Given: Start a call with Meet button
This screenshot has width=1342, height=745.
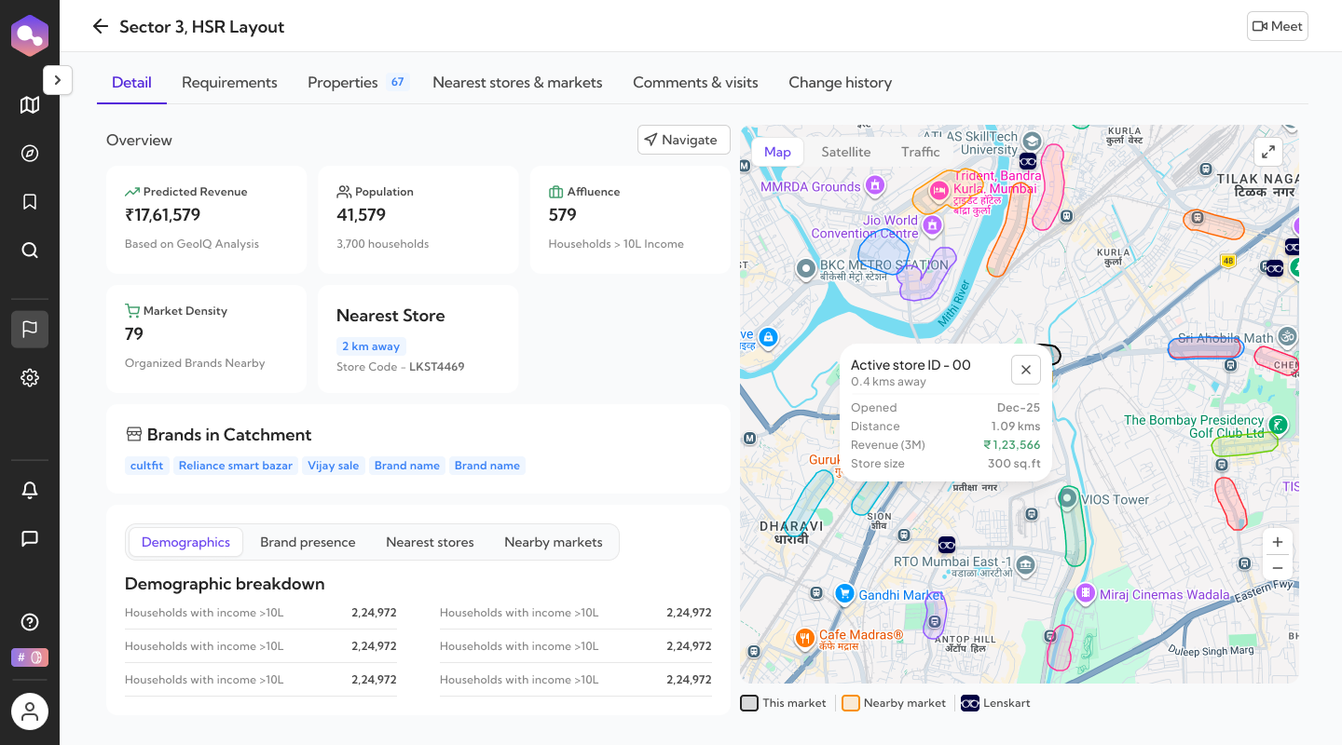Looking at the screenshot, I should 1278,26.
